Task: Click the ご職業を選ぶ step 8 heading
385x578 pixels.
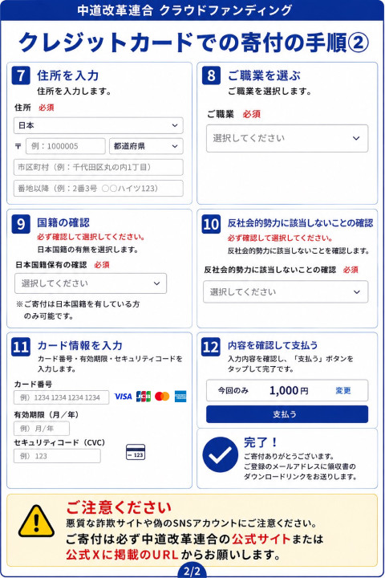Action: (x=264, y=75)
